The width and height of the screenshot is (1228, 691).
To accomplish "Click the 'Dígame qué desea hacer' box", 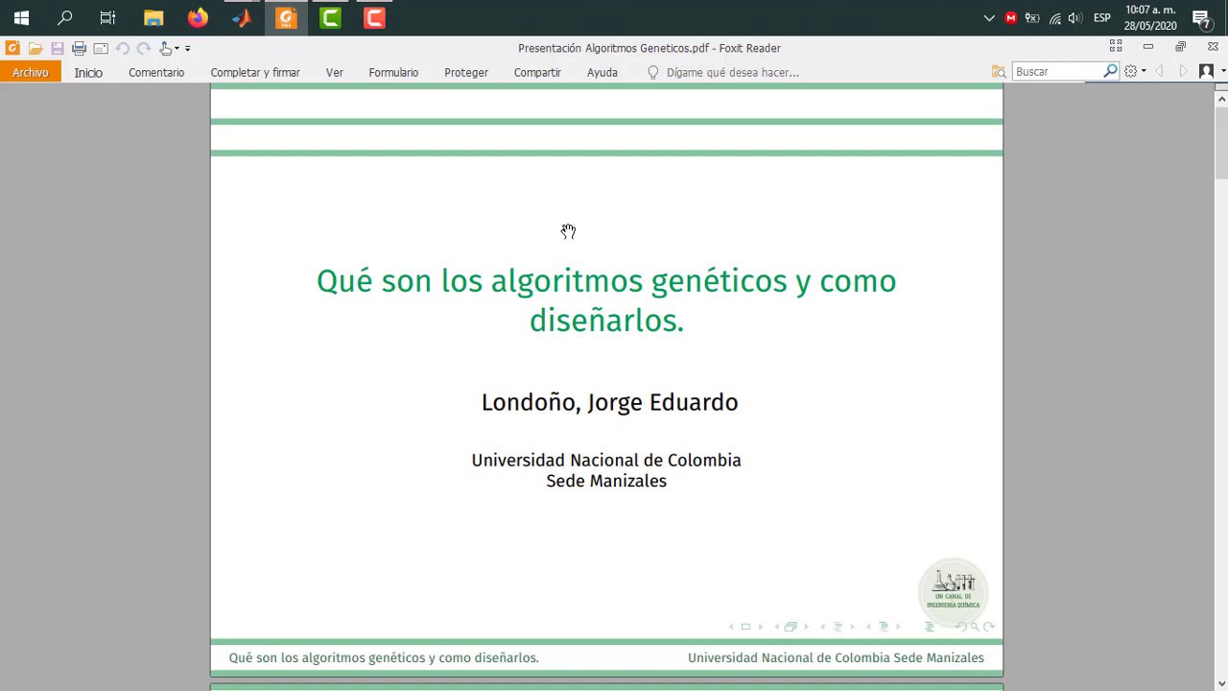I will point(733,72).
